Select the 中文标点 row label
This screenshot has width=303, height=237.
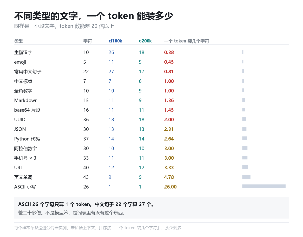click(23, 81)
